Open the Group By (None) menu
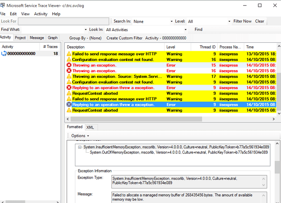The image size is (281, 203). pos(85,38)
